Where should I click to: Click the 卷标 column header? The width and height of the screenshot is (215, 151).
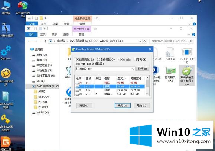pyautogui.click(x=107, y=78)
